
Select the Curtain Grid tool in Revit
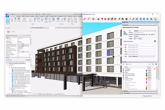tap(50, 20)
